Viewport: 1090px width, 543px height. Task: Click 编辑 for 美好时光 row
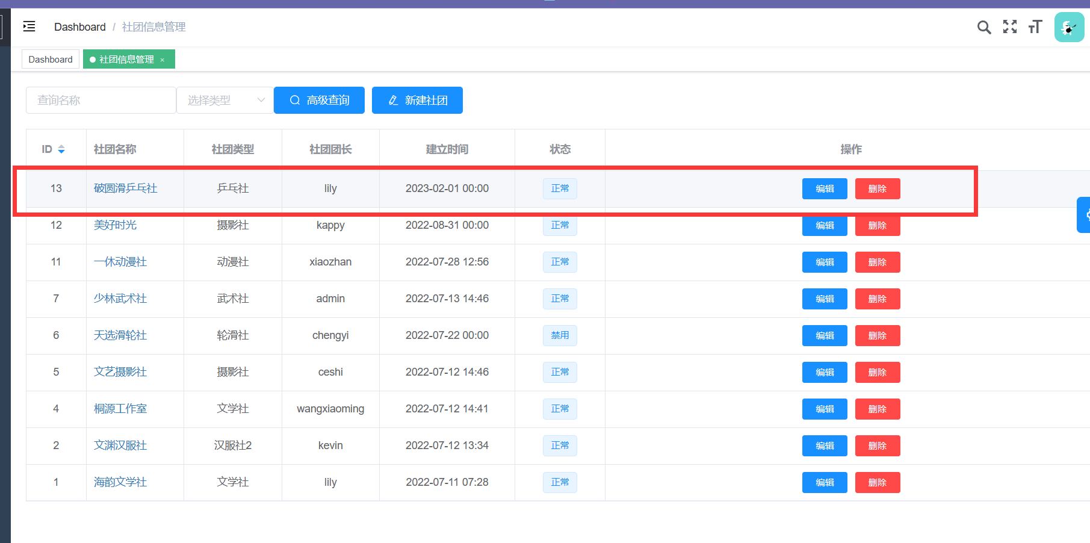tap(824, 226)
